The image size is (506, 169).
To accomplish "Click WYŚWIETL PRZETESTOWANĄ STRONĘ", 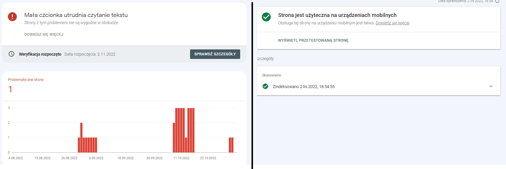I will pyautogui.click(x=313, y=40).
